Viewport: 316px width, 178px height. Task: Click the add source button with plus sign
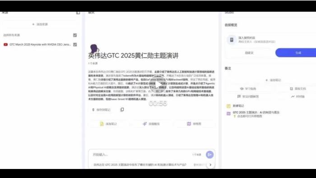(40, 24)
